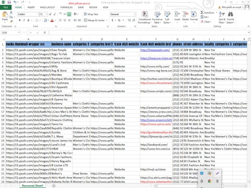Collapse the ribbon chevron
Screen dimensions: 251x188
pyautogui.click(x=248, y=27)
